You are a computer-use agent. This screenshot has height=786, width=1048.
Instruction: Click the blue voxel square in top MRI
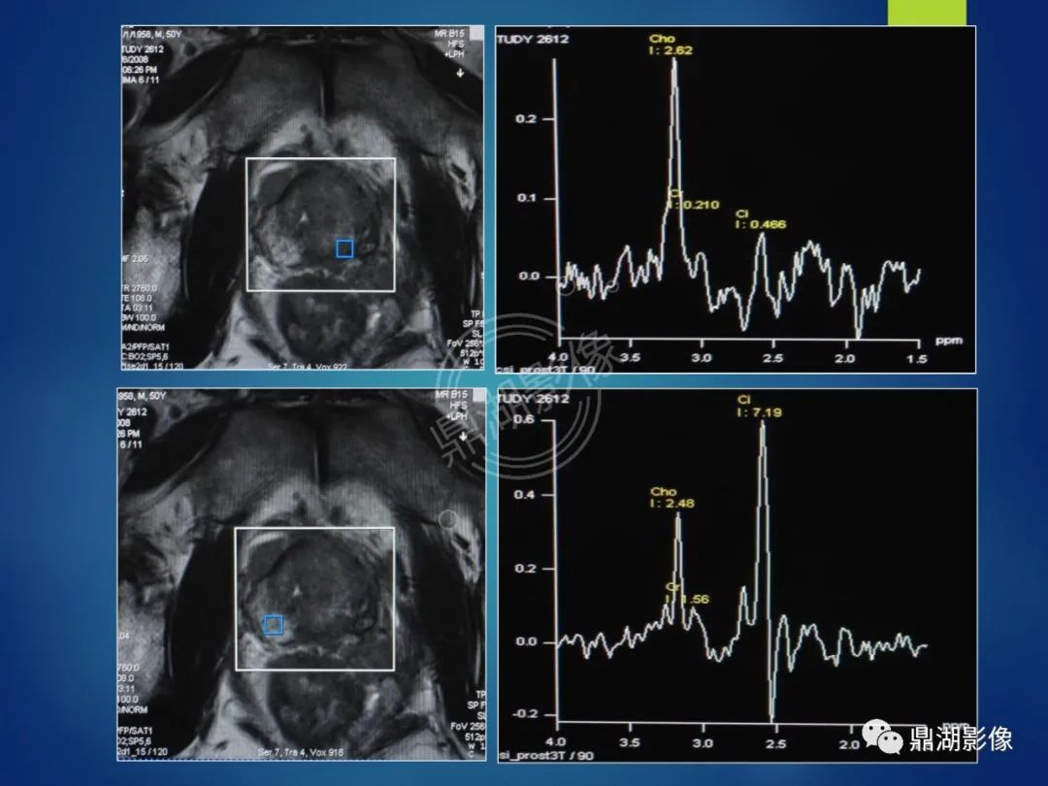344,248
